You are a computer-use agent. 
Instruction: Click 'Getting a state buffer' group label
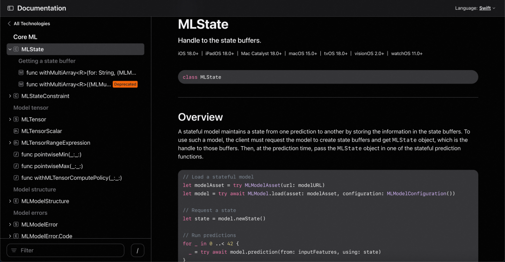tap(47, 61)
